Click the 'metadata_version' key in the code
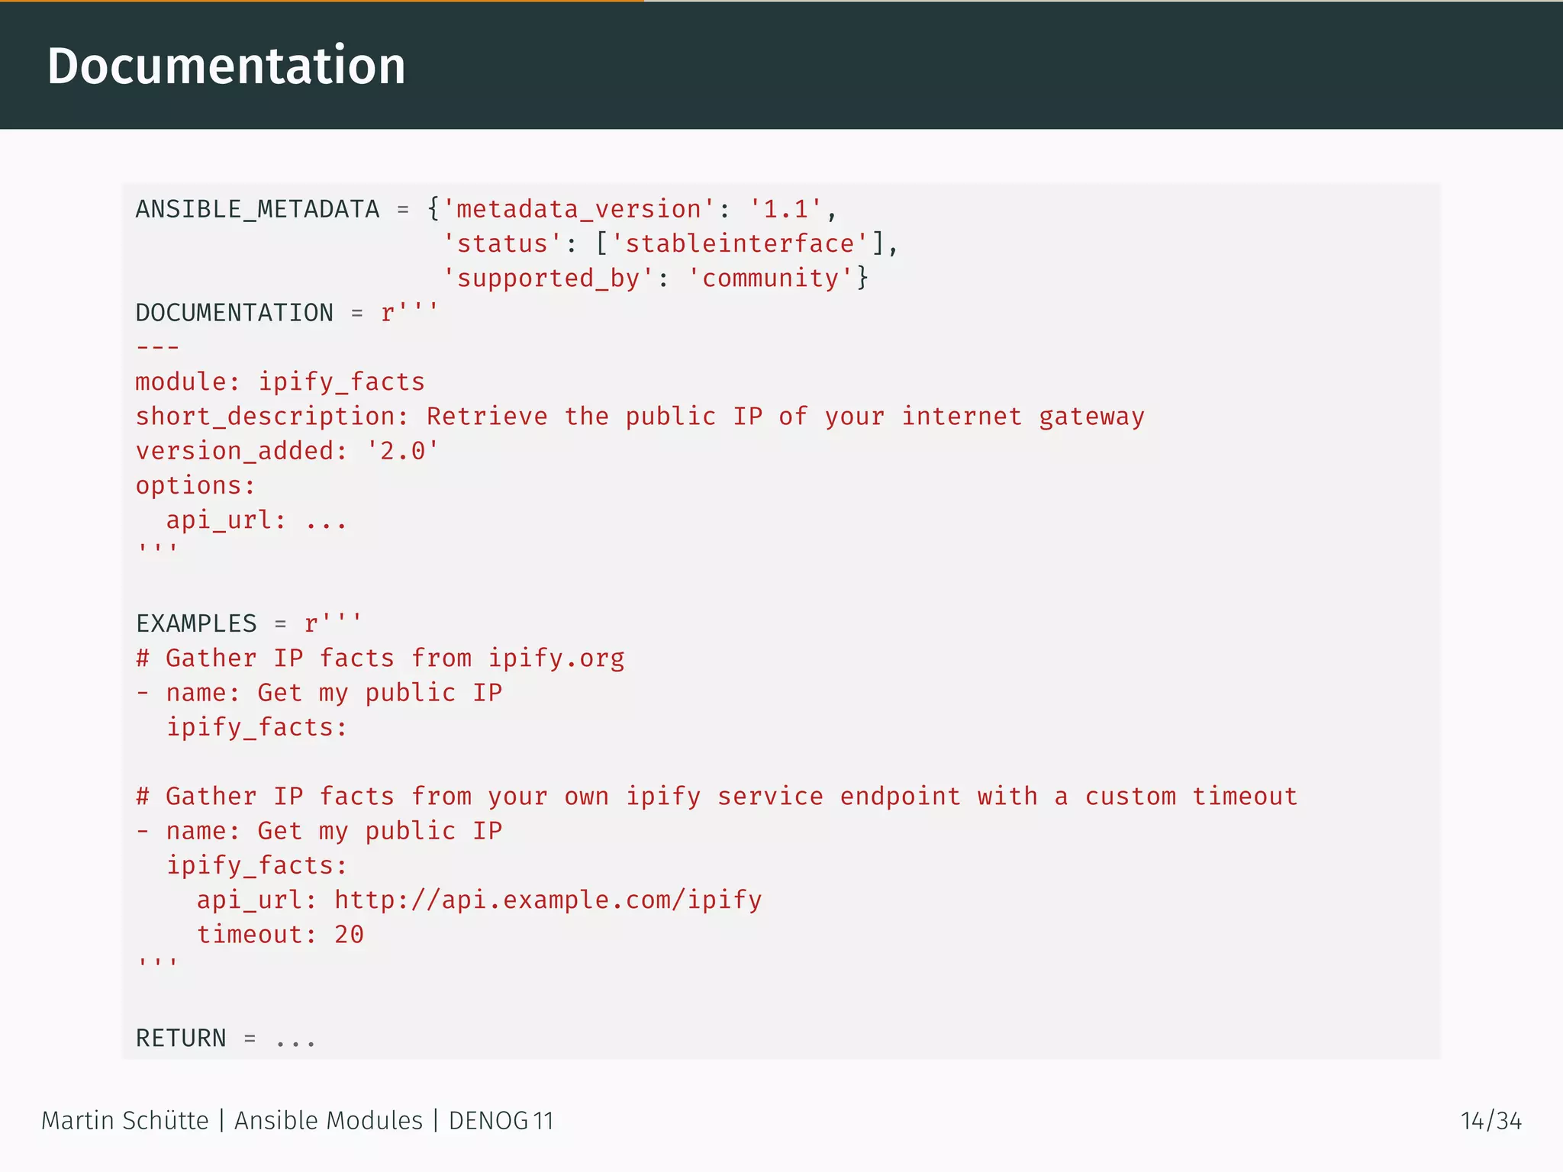This screenshot has width=1563, height=1172. [578, 209]
